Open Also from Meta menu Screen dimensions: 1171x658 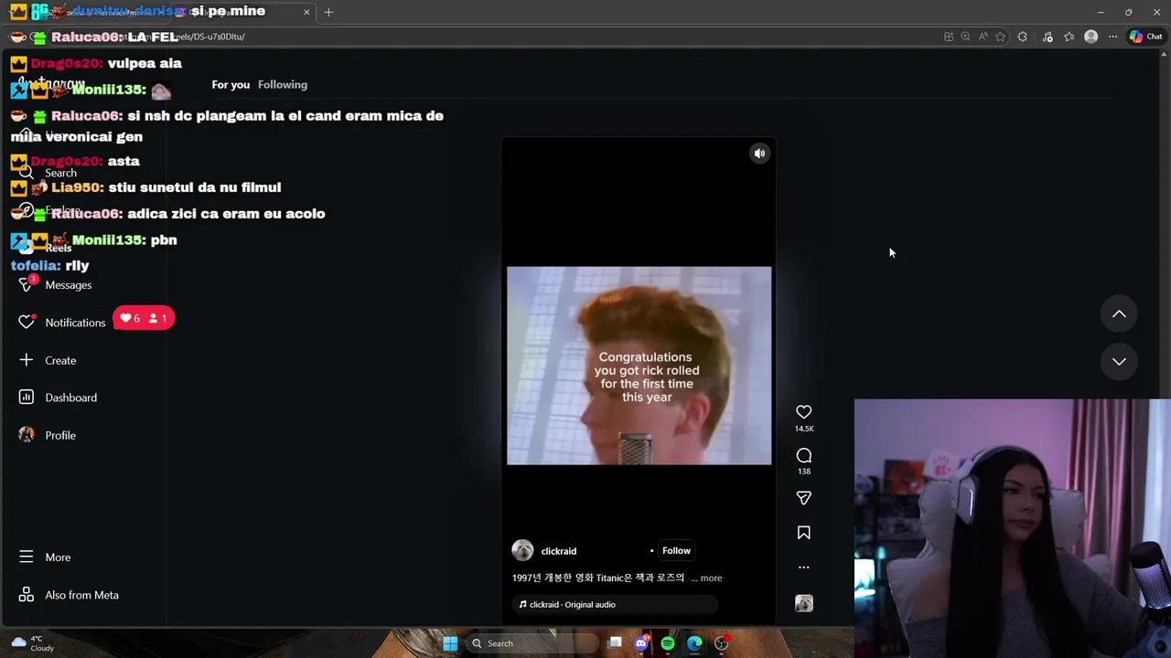81,595
